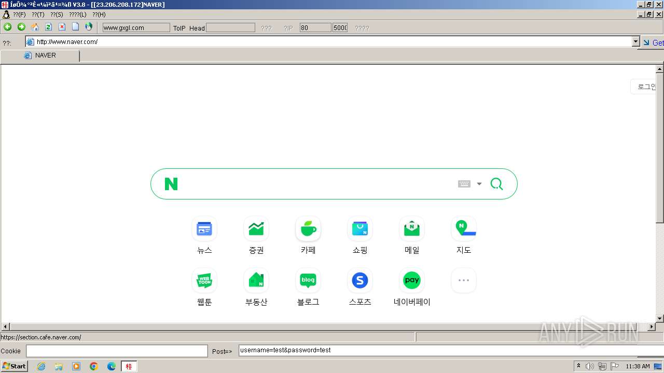
Task: Stop loading with the red X icon
Action: (x=62, y=27)
